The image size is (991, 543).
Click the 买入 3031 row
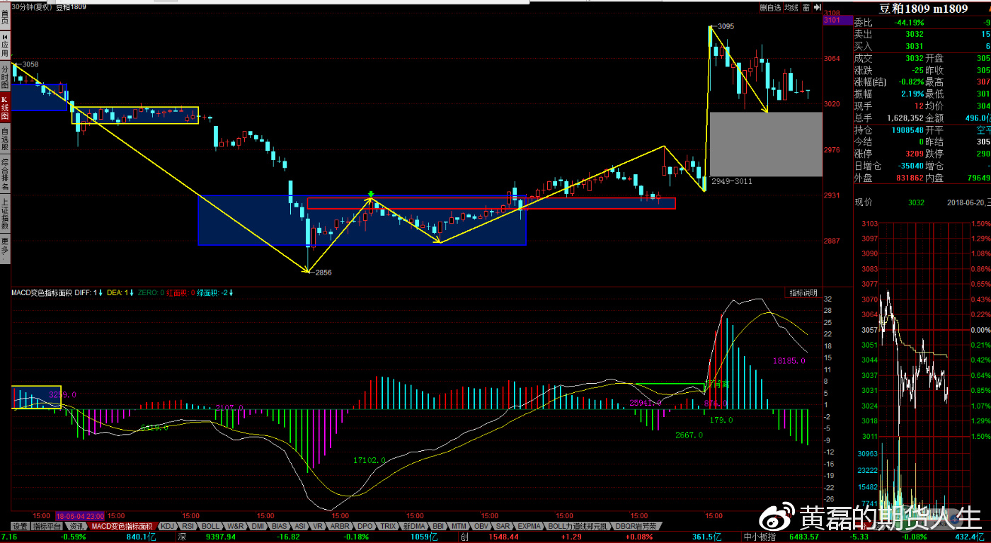tap(922, 46)
